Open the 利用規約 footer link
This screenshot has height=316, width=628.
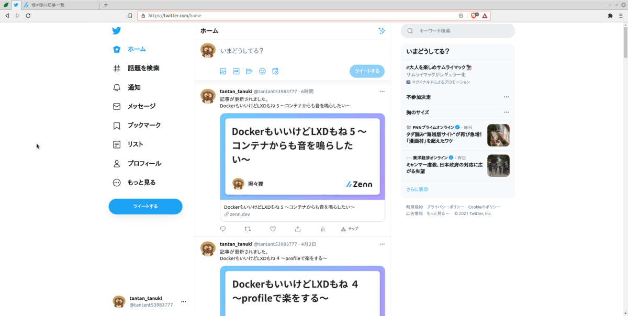pos(414,207)
